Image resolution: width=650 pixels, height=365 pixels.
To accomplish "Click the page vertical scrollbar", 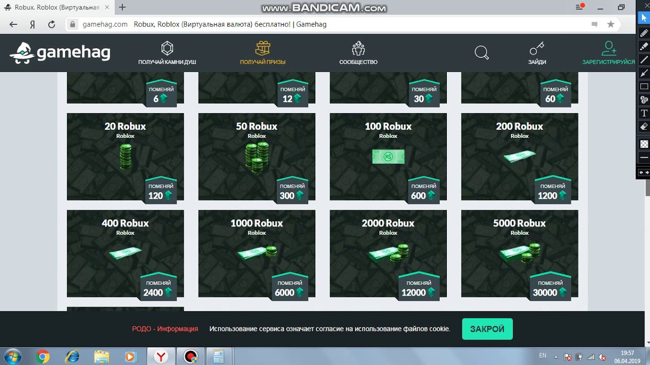I will click(647, 188).
